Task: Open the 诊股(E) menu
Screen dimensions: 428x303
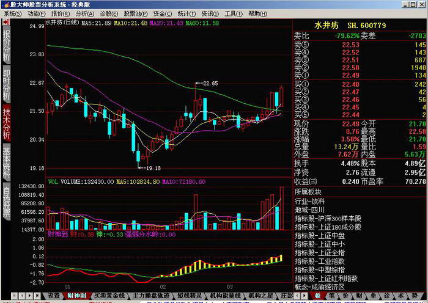Action: [x=109, y=13]
